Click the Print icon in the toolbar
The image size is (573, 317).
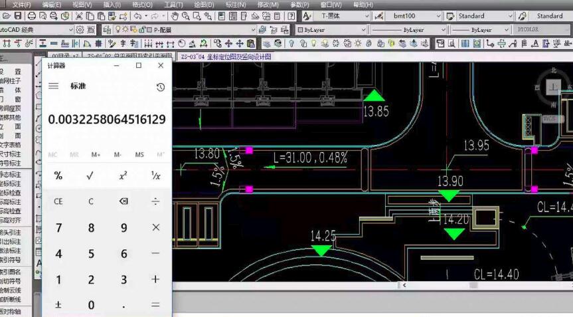click(x=31, y=16)
